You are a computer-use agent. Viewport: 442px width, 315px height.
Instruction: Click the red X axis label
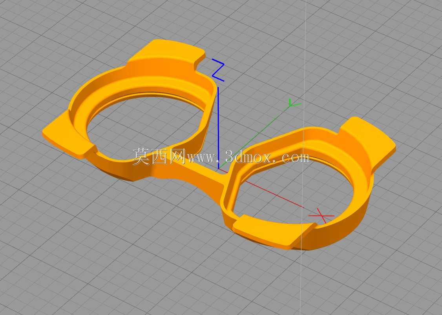click(x=321, y=216)
